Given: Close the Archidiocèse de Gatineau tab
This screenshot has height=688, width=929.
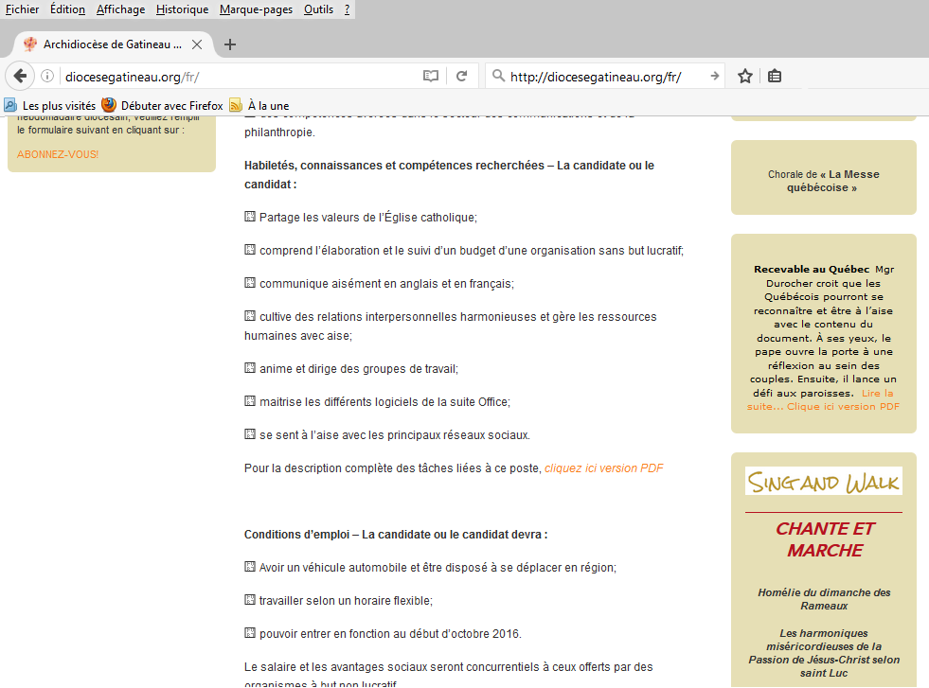Looking at the screenshot, I should click(197, 44).
